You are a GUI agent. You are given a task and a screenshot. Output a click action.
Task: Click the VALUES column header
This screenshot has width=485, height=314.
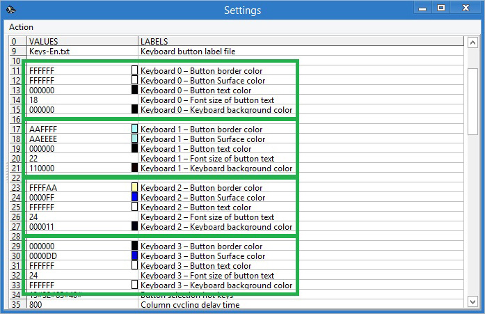tap(83, 41)
